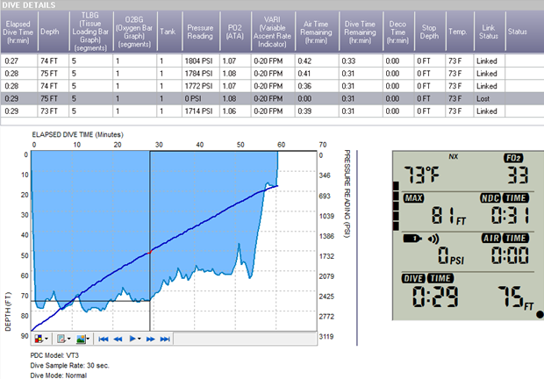Image resolution: width=544 pixels, height=379 pixels.
Task: Click the Link Status column header
Action: pos(488,33)
